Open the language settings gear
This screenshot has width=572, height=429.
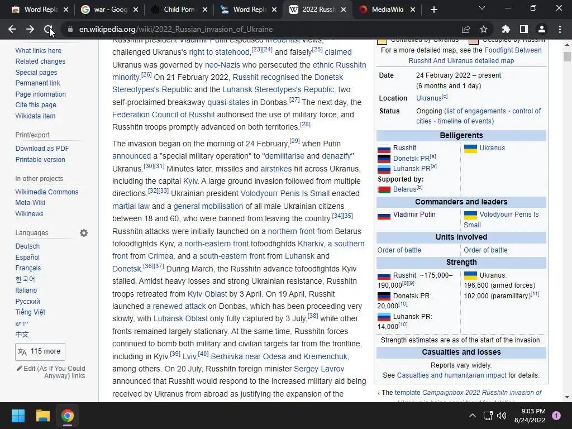pyautogui.click(x=84, y=233)
